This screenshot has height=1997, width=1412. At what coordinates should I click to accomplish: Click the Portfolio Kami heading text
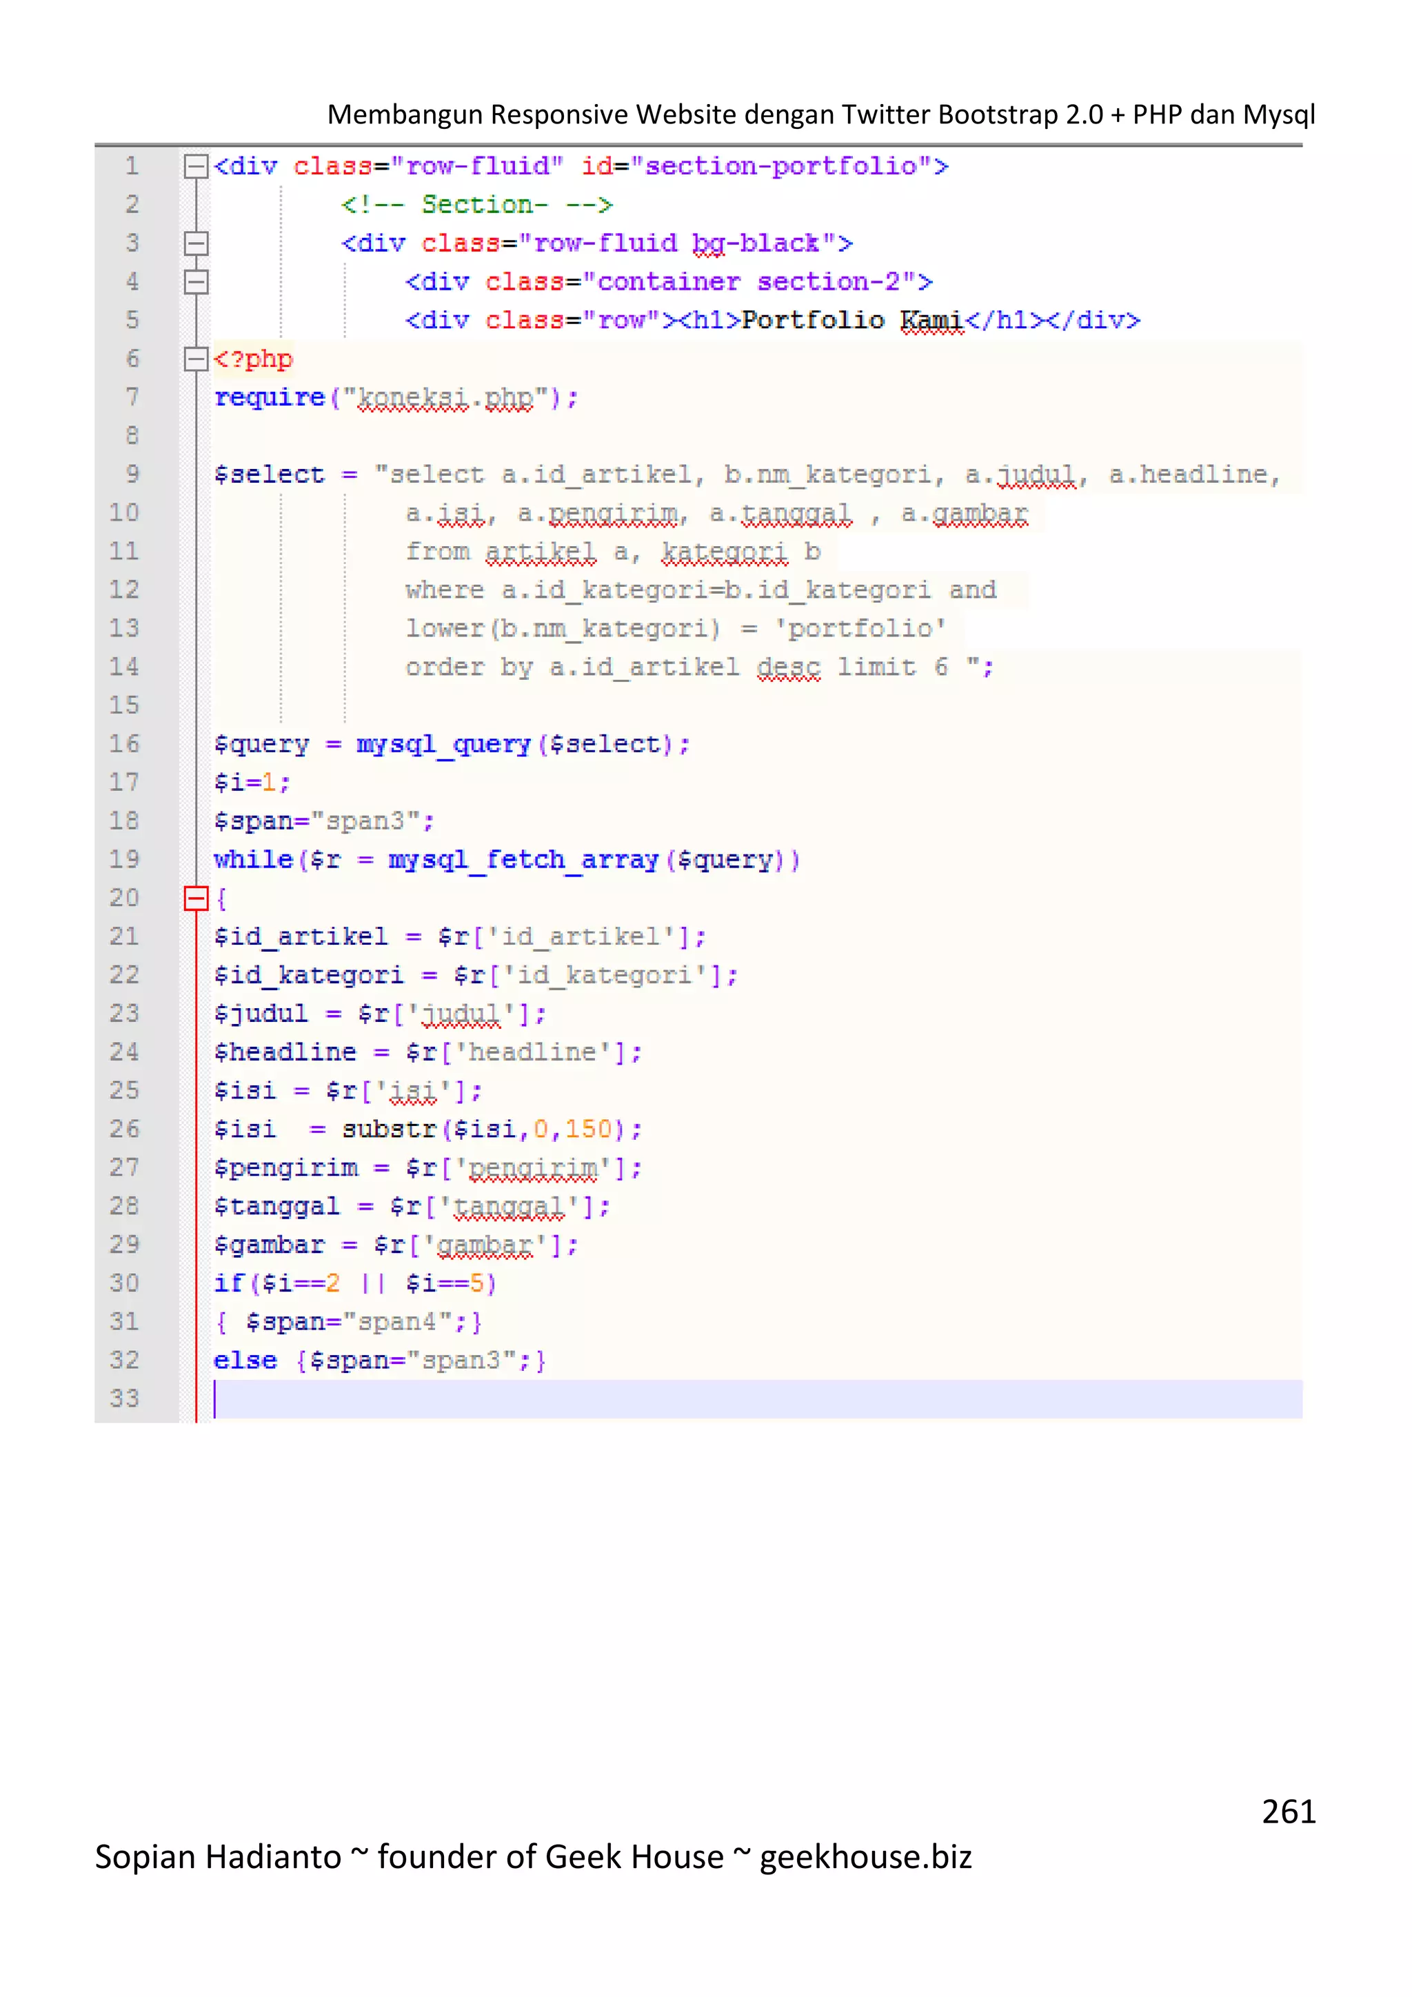[852, 321]
